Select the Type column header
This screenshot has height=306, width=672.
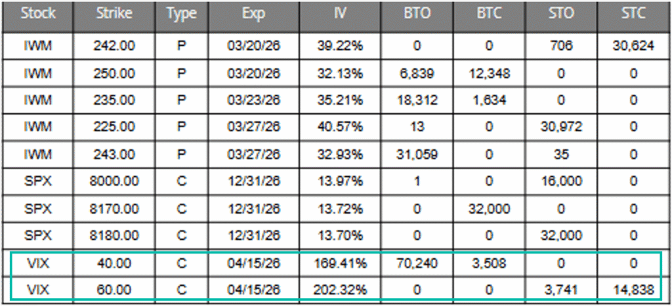click(181, 14)
